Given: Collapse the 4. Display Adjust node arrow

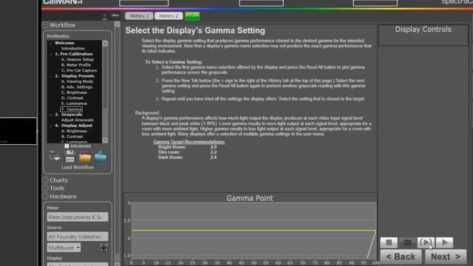Looking at the screenshot, I should point(51,126).
